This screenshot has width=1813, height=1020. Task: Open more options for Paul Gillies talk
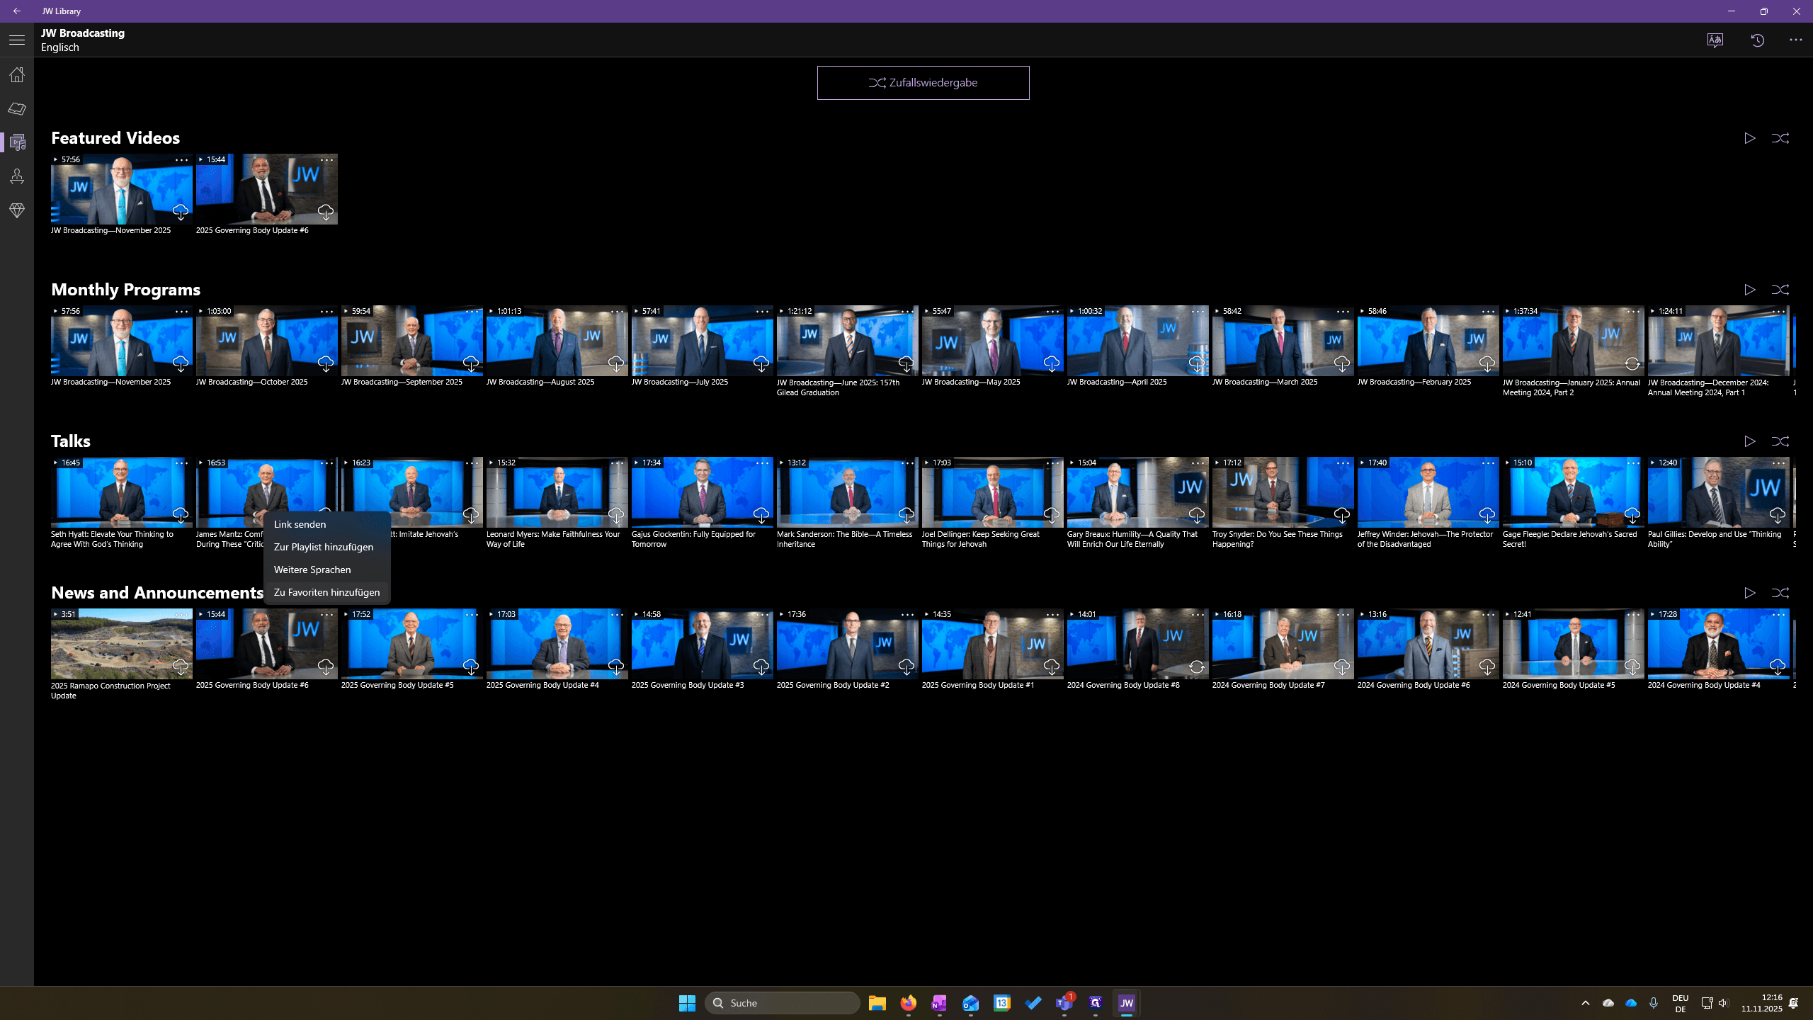click(x=1779, y=463)
